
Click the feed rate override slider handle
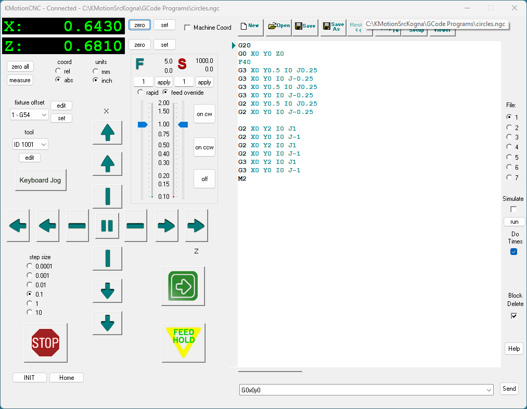point(143,124)
